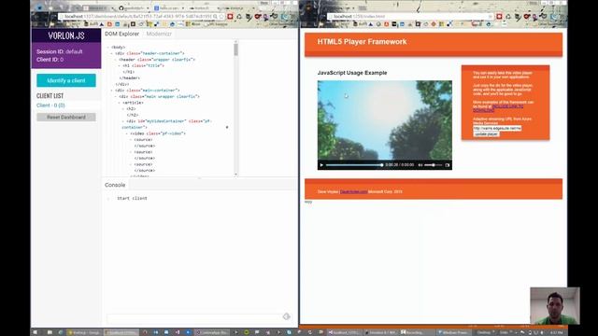Click the update player button
The image size is (598, 336).
(x=486, y=134)
